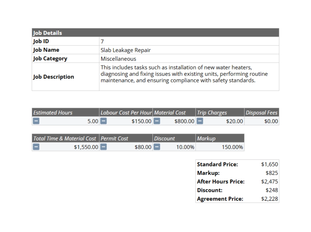The width and height of the screenshot is (311, 232).
Task: Click the Job Category value Miscellaneous
Action: (x=118, y=59)
